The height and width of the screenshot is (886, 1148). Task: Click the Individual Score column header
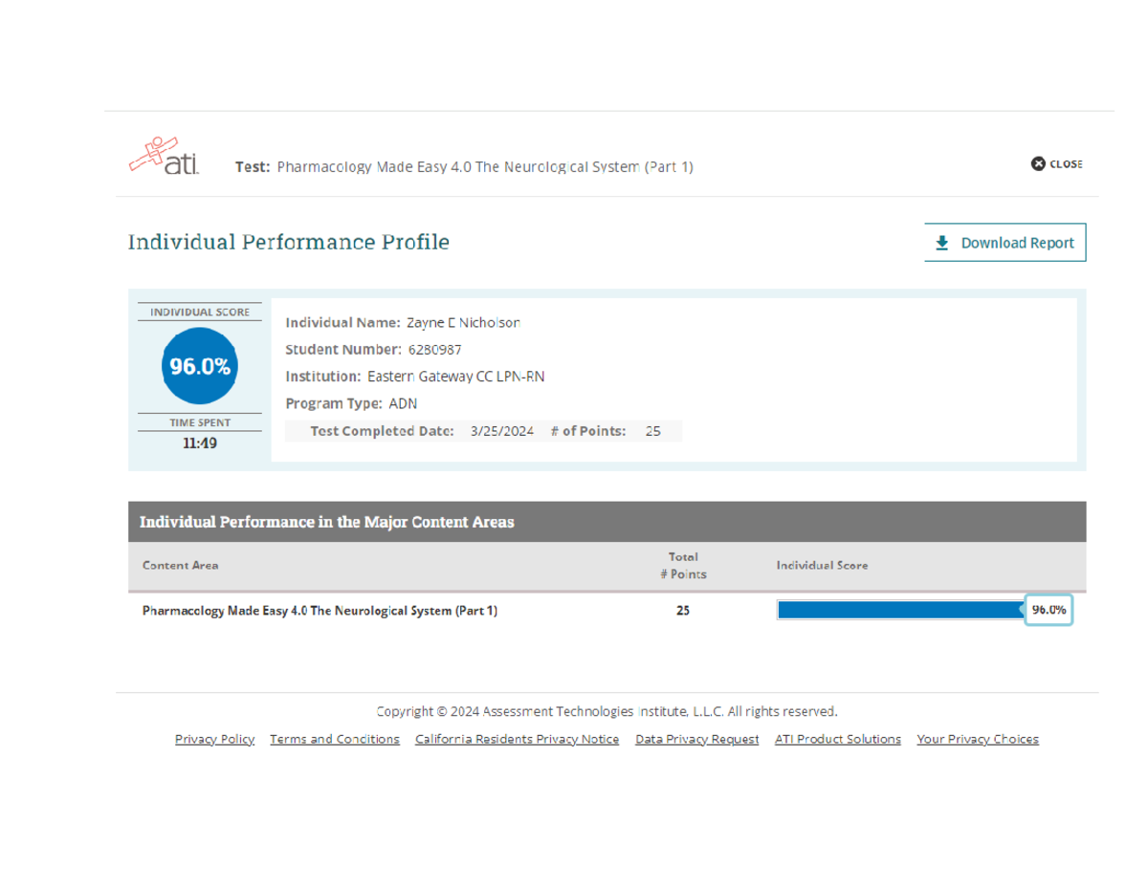coord(822,565)
